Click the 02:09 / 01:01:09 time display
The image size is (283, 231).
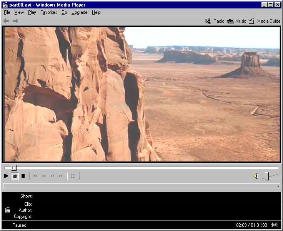251,225
